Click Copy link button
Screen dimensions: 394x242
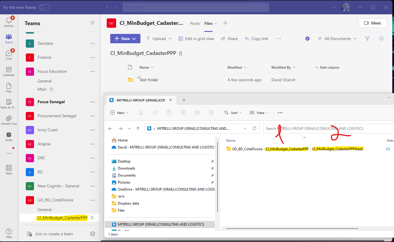[256, 39]
